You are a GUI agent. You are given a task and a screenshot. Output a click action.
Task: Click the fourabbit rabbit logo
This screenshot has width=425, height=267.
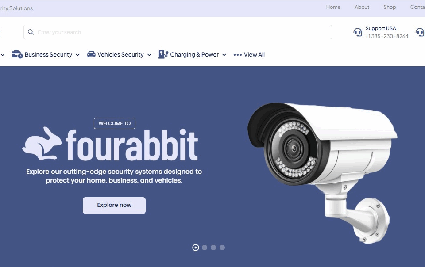[42, 144]
